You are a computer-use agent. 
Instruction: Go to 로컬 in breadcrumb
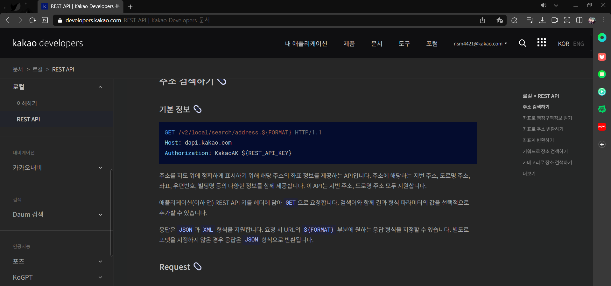(38, 69)
